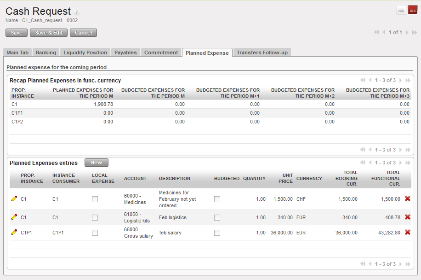Image resolution: width=421 pixels, height=280 pixels.
Task: Open the Liquidity Position tab
Action: click(x=85, y=52)
